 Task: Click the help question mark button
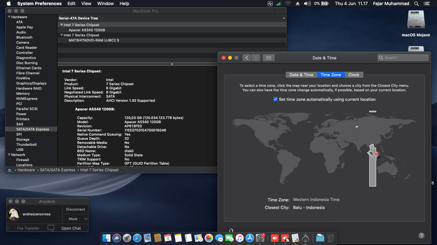[421, 236]
